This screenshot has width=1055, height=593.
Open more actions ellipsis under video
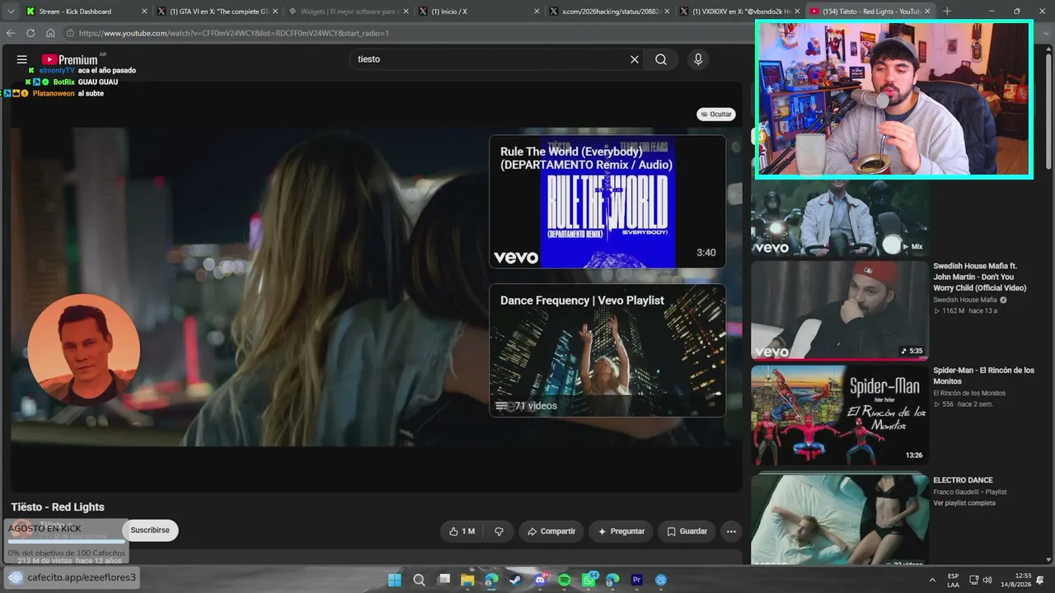731,531
